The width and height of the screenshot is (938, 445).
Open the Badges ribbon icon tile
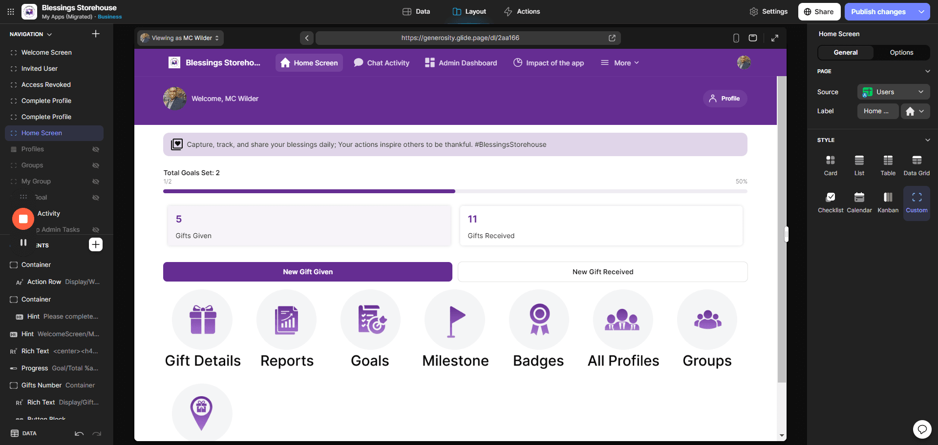[x=539, y=320]
